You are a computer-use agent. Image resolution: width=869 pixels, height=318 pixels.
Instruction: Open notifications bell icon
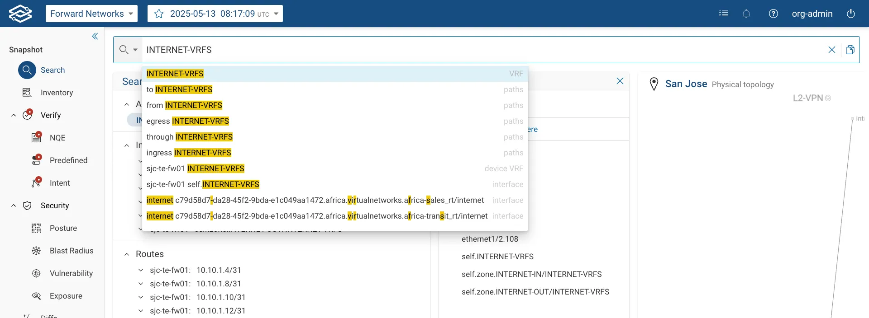(x=746, y=14)
